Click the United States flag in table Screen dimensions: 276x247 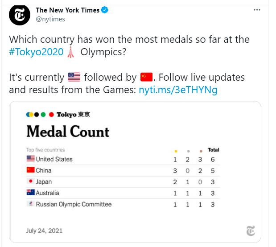click(31, 159)
